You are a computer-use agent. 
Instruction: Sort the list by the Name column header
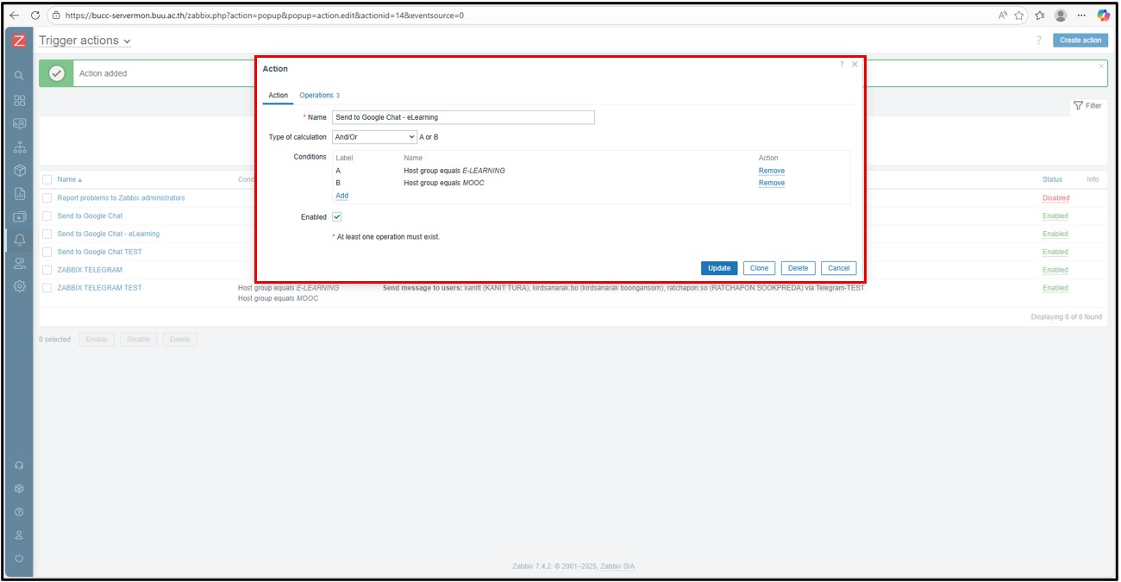click(x=66, y=179)
